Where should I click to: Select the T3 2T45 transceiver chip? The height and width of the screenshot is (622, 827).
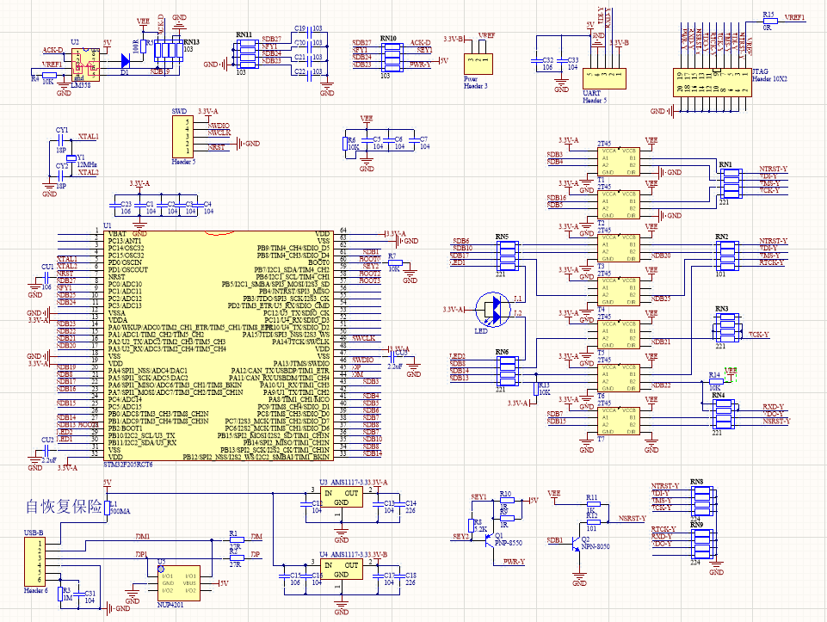[x=618, y=249]
